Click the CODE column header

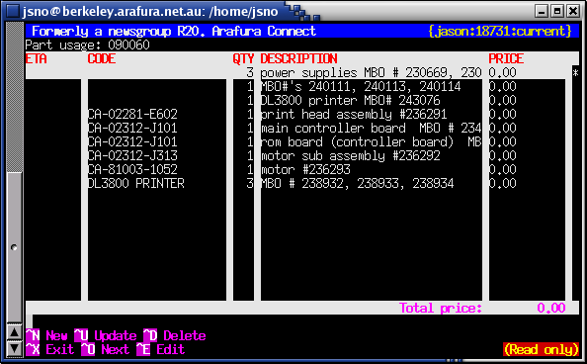[102, 58]
